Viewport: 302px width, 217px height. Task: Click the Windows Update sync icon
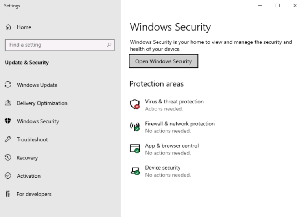click(x=8, y=85)
